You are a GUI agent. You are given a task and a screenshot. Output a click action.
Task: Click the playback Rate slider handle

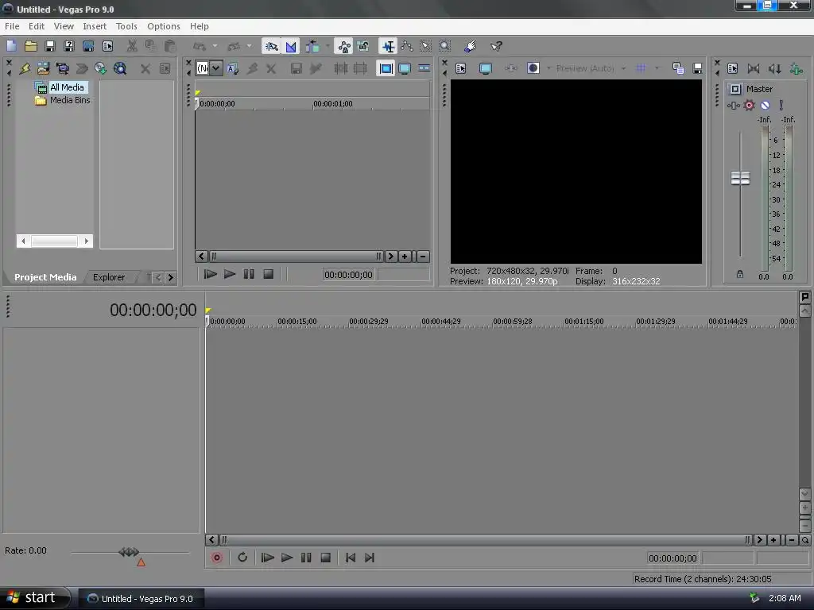click(x=129, y=552)
